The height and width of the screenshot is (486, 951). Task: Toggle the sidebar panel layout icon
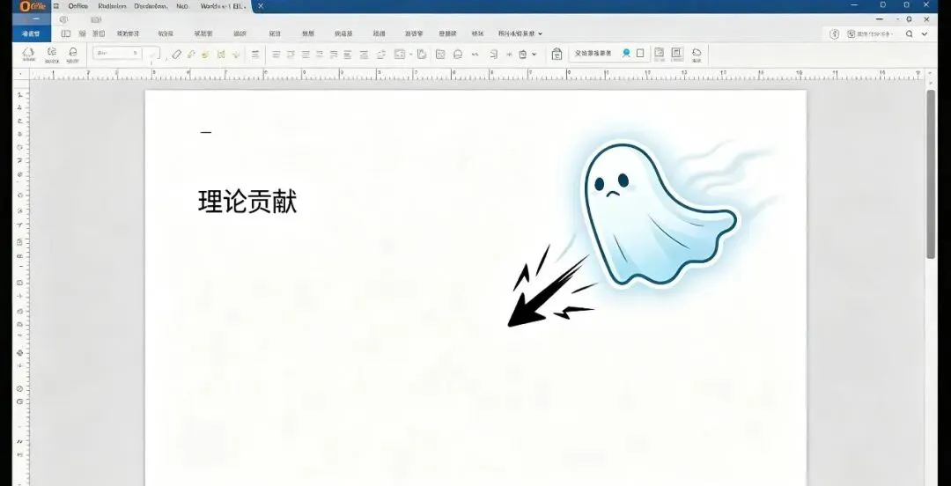click(x=65, y=33)
